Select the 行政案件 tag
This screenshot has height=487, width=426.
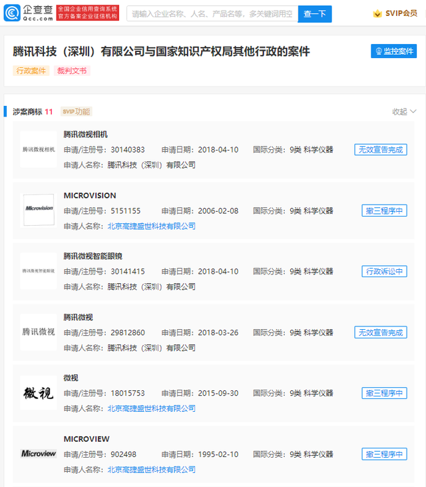coord(31,71)
